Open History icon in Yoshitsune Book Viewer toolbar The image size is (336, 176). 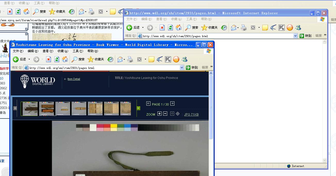tap(110, 59)
